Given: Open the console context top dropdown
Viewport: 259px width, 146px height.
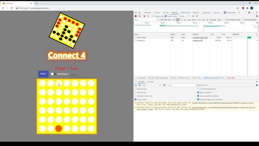Looking at the screenshot, I should click(x=151, y=85).
